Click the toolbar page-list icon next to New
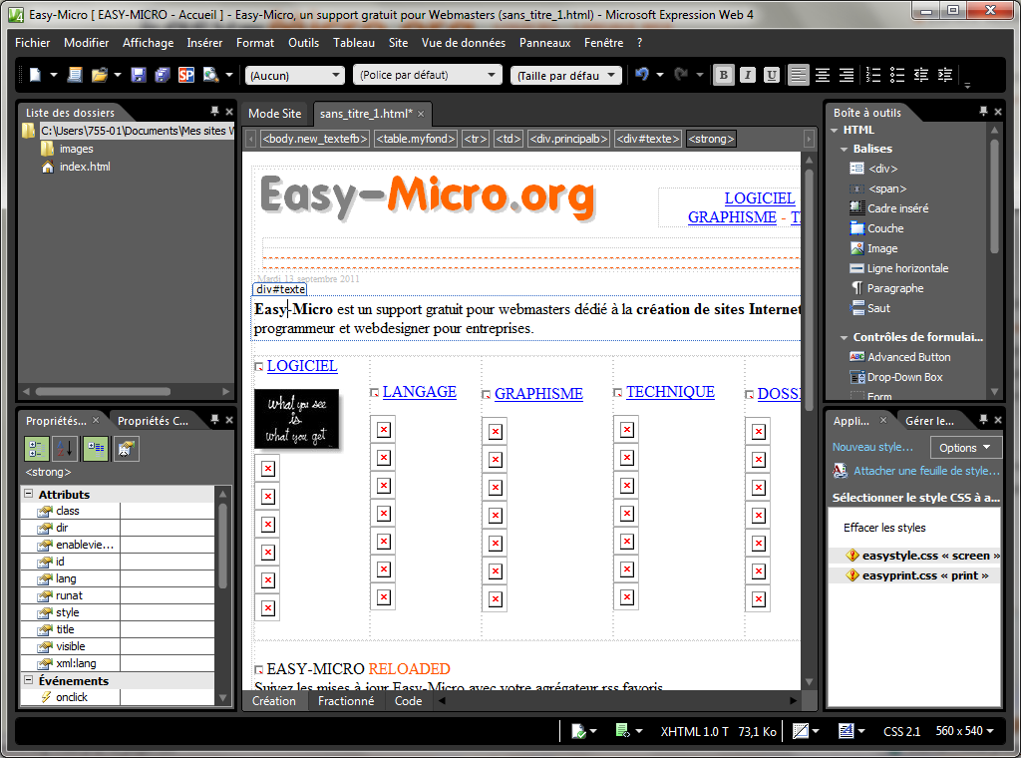 pos(75,75)
